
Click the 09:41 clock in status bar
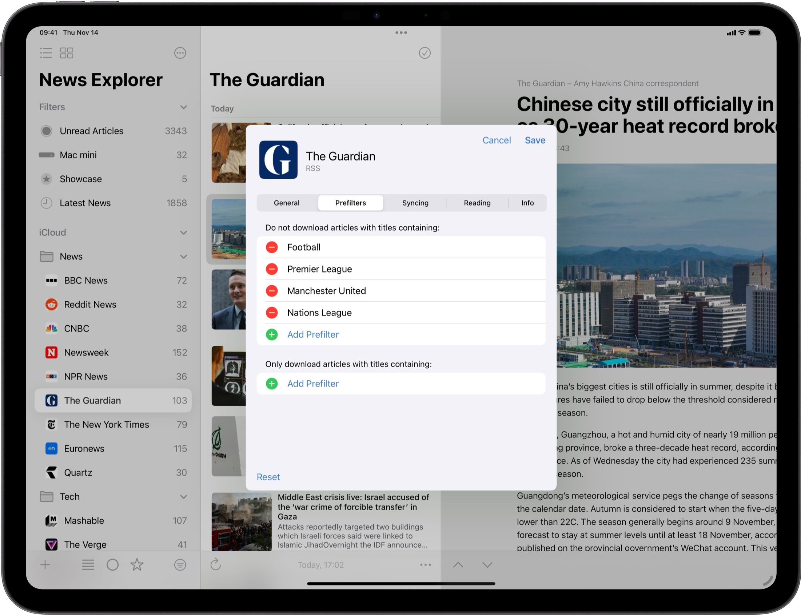coord(48,33)
